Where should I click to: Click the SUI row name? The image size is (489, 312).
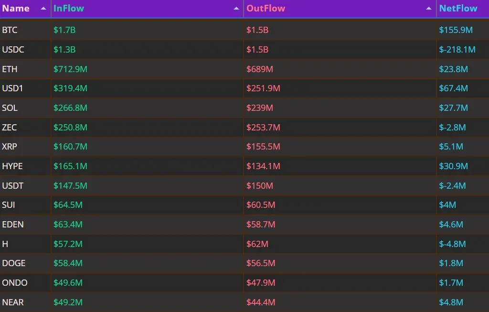pos(9,205)
